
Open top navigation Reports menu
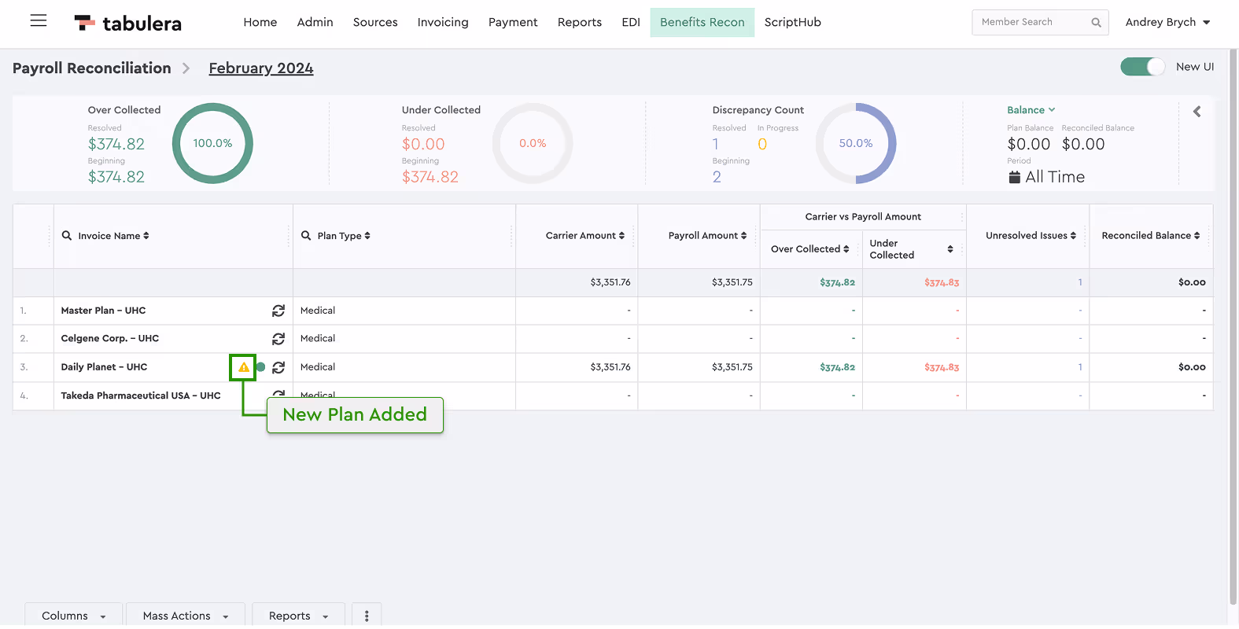coord(580,22)
